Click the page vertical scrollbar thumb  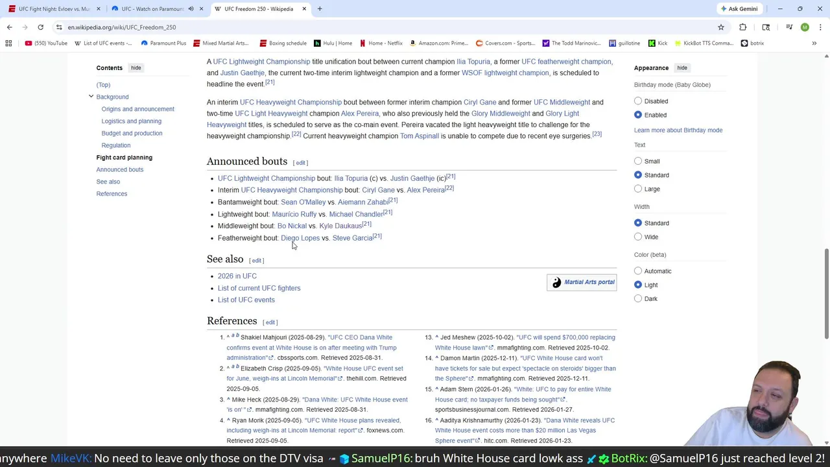pyautogui.click(x=826, y=293)
